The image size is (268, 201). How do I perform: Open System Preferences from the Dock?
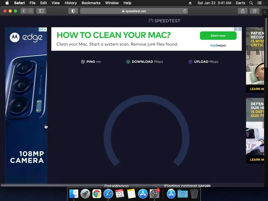tap(154, 194)
